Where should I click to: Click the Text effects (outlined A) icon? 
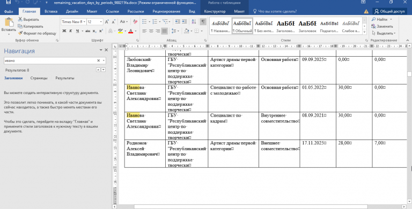tap(111, 31)
